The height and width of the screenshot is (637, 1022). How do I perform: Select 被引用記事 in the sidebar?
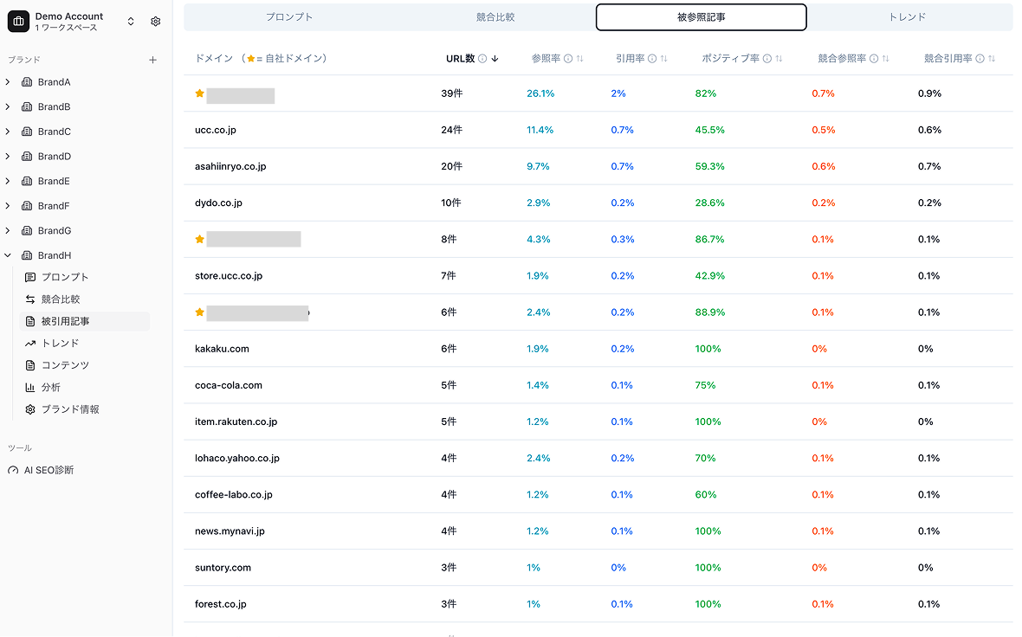tap(86, 321)
